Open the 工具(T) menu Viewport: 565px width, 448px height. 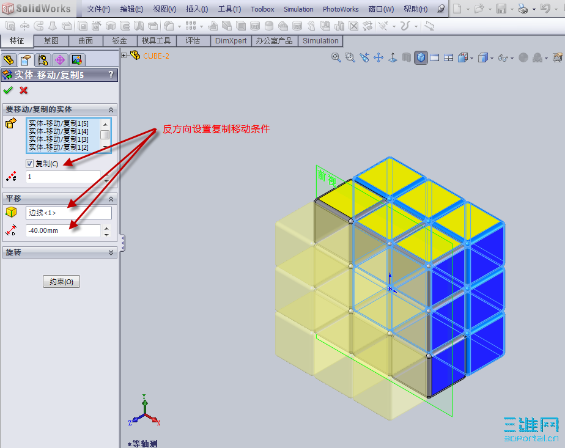click(229, 9)
